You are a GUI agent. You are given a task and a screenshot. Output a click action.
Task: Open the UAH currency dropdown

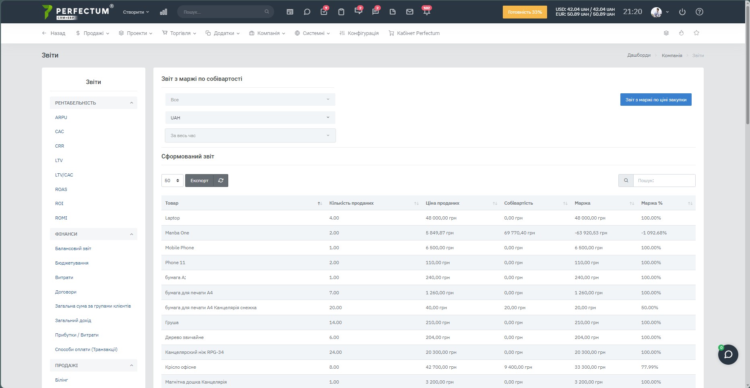pyautogui.click(x=250, y=118)
